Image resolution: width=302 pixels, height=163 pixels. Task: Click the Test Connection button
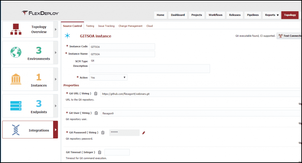pos(289,36)
